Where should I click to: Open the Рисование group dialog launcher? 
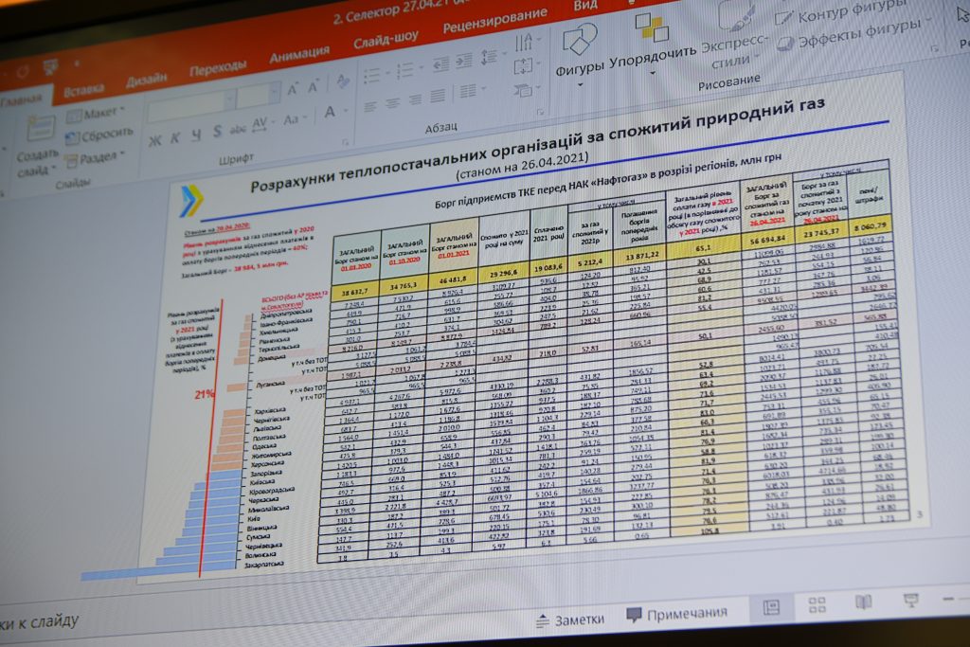point(935,47)
